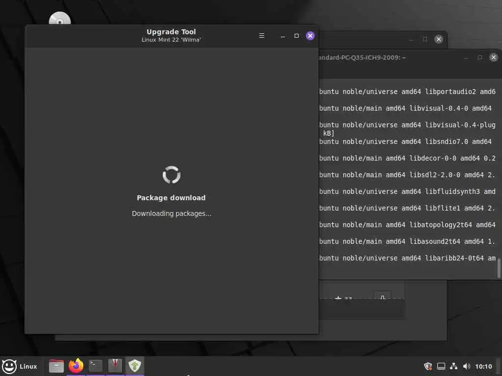Click the terminal line mentioning libflite1
The image size is (502, 376).
[x=407, y=208]
